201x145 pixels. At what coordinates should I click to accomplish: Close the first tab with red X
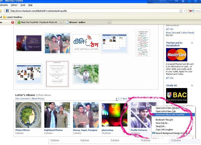coord(13,22)
